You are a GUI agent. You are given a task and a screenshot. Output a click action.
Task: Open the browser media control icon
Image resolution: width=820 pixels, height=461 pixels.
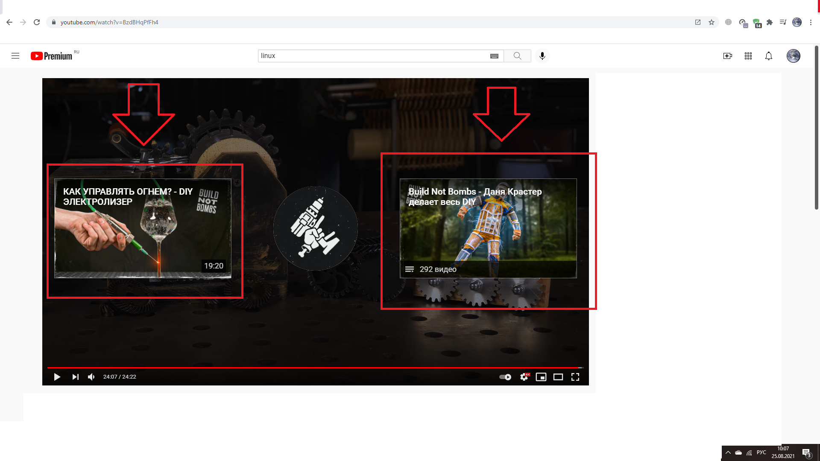783,22
